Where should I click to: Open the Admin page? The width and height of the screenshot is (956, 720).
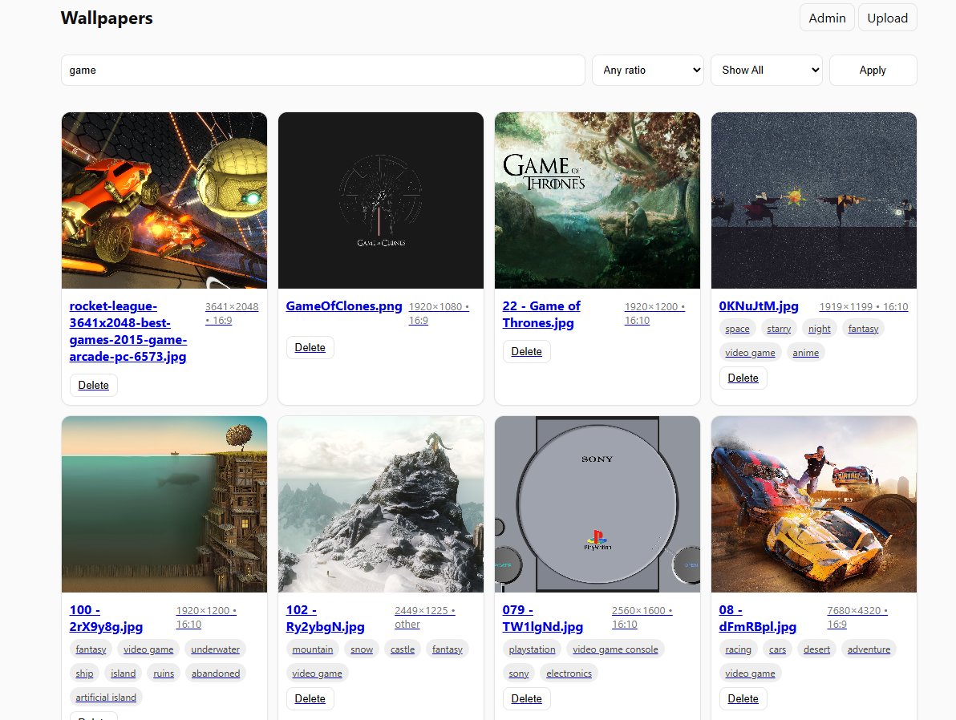pyautogui.click(x=827, y=17)
